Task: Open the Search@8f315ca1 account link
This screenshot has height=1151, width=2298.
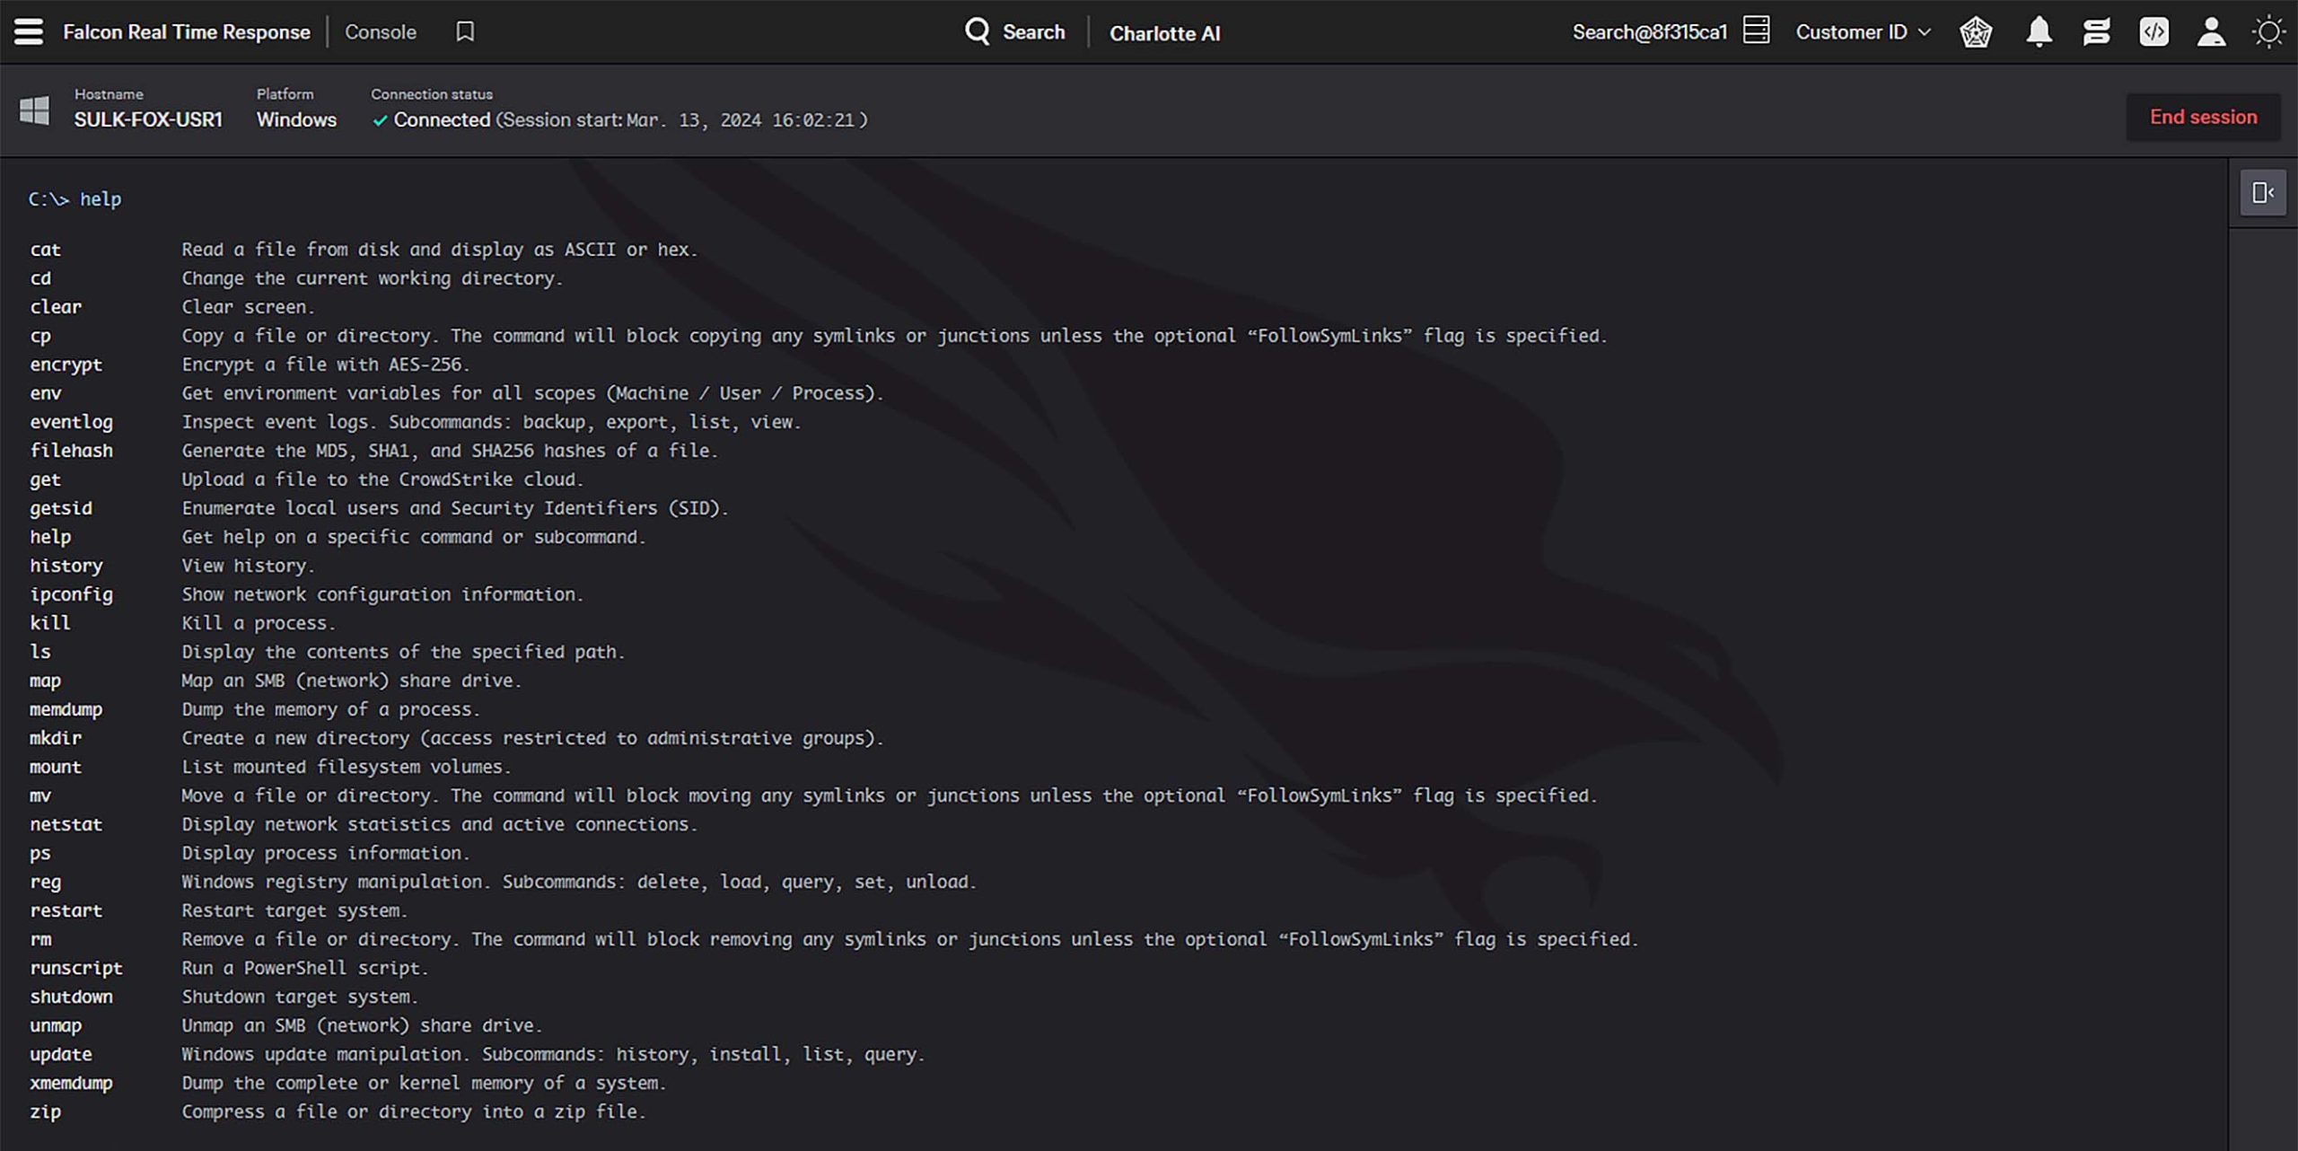Action: click(1651, 31)
